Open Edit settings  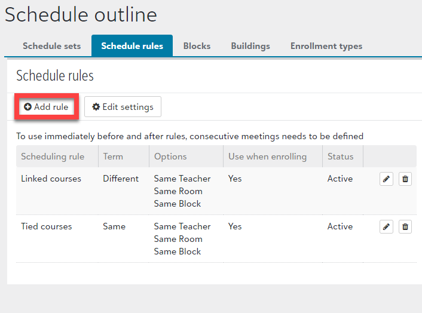click(123, 107)
